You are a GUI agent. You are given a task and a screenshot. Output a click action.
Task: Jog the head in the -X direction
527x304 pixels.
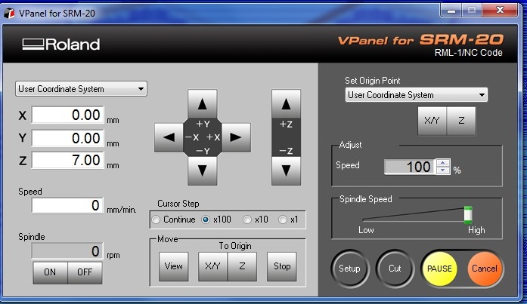[169, 137]
